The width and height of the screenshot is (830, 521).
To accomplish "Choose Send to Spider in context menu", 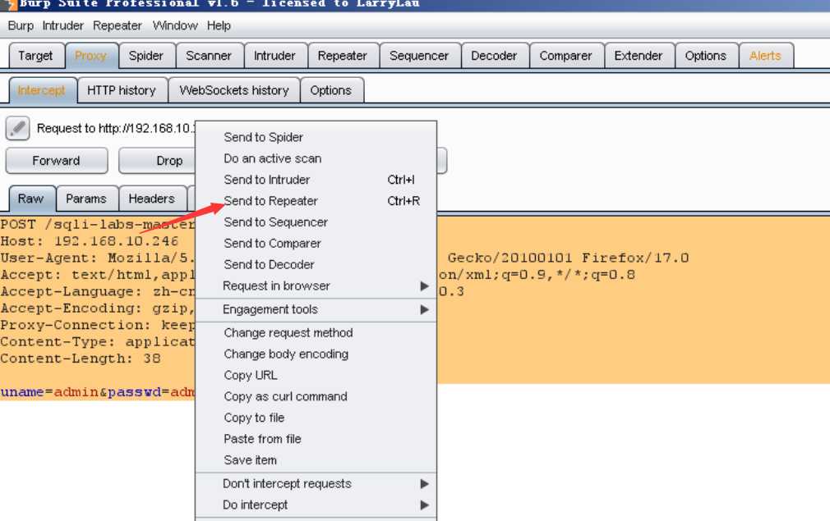I will click(x=316, y=137).
